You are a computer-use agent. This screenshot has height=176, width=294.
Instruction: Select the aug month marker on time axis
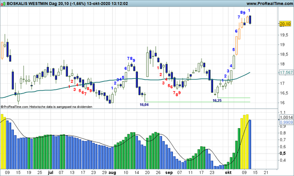coord(112,173)
